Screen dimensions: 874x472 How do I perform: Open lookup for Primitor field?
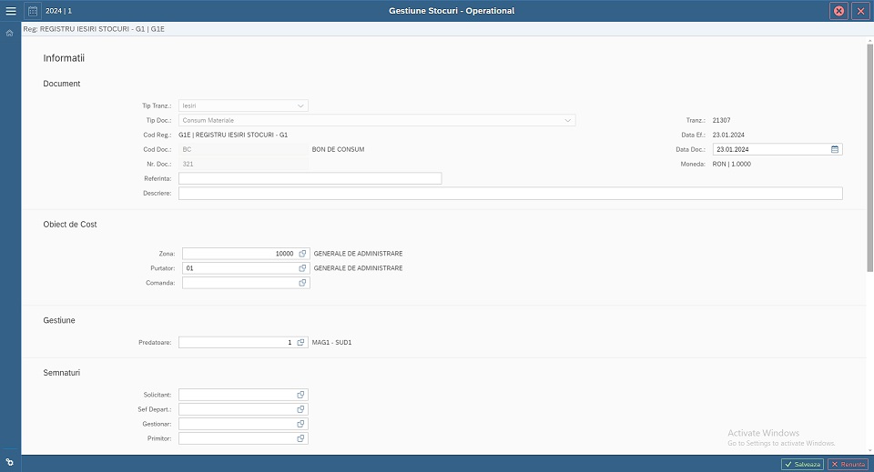tap(300, 438)
